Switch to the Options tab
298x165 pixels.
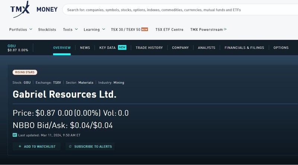[x=281, y=48]
